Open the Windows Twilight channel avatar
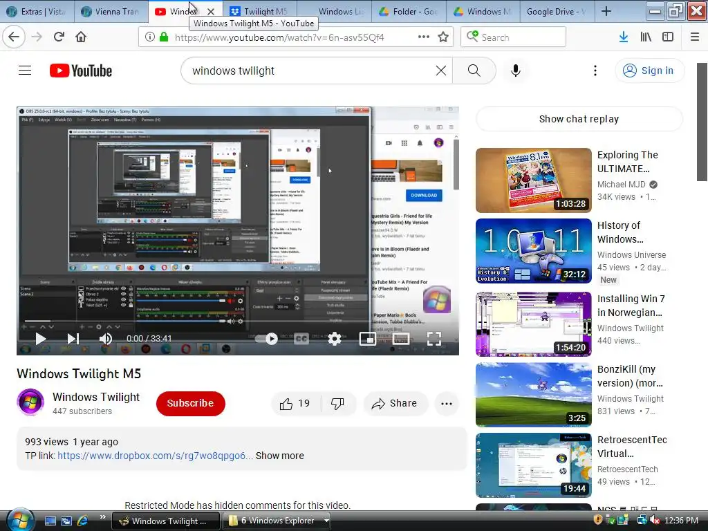The height and width of the screenshot is (531, 708). pyautogui.click(x=30, y=402)
